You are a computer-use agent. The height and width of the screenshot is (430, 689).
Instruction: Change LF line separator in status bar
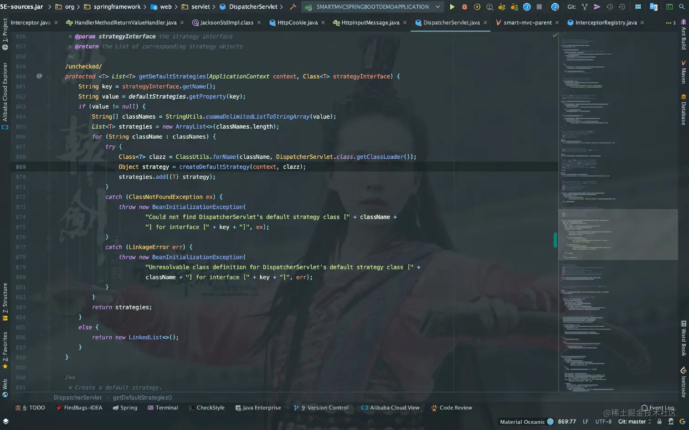[586, 422]
